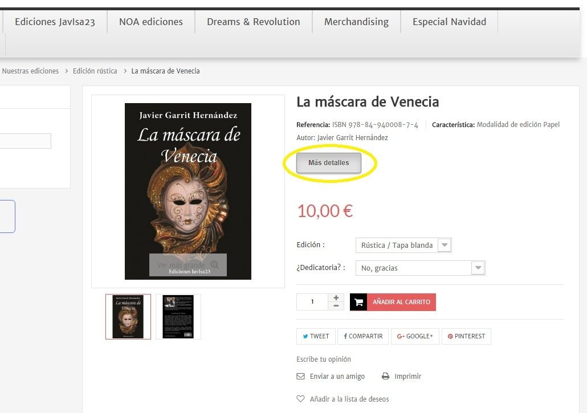The image size is (587, 413).
Task: Pin the book on Pinterest
Action: 466,336
